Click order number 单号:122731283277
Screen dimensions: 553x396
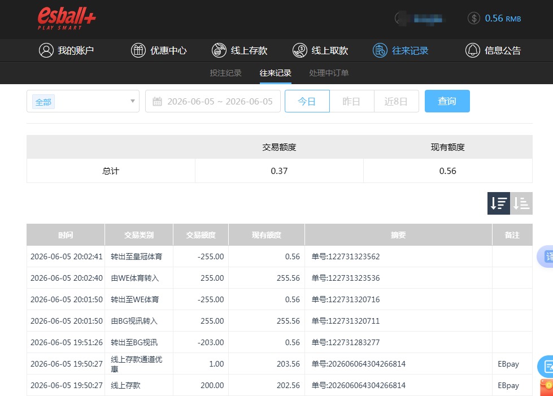pyautogui.click(x=346, y=343)
